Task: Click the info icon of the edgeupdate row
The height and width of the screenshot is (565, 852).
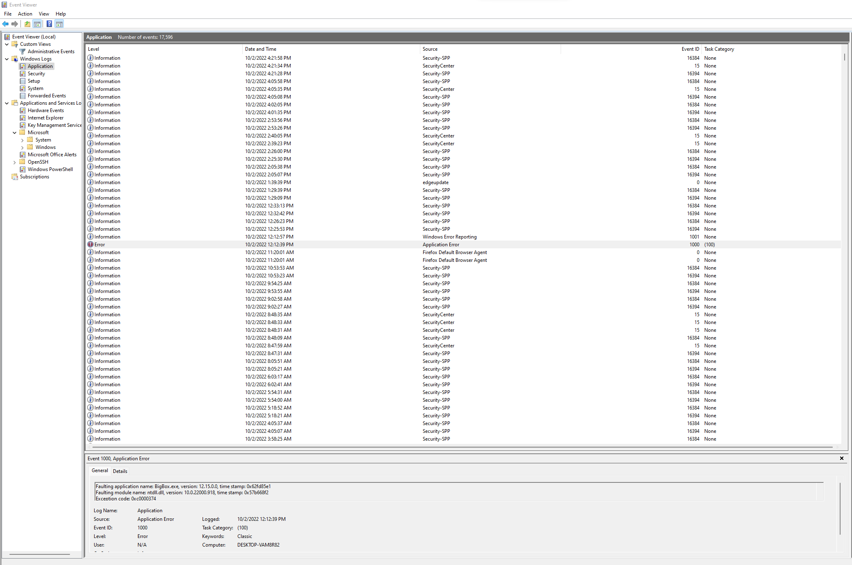Action: click(x=90, y=182)
